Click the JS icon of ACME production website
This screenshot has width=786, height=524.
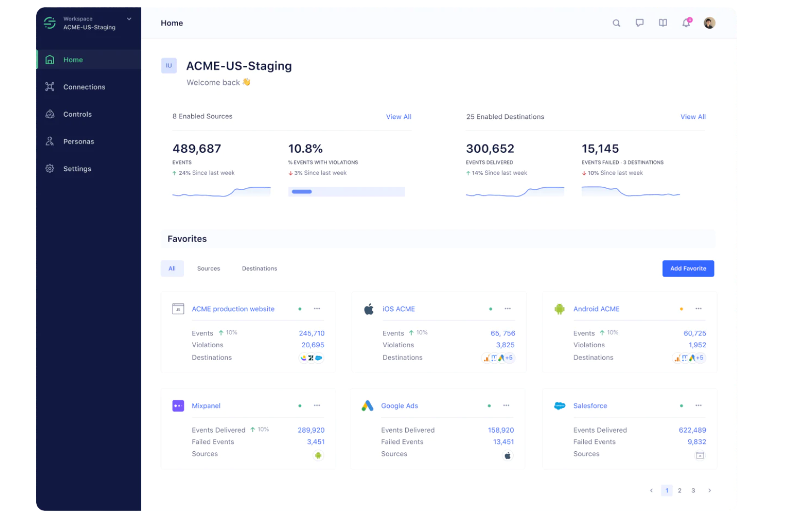coord(178,309)
